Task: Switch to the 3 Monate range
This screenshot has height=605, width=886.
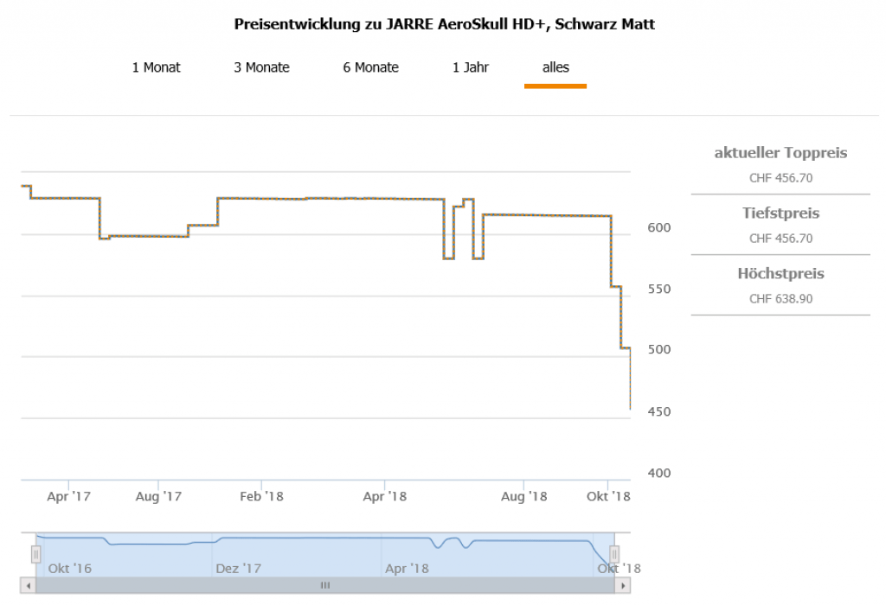Action: pyautogui.click(x=261, y=67)
